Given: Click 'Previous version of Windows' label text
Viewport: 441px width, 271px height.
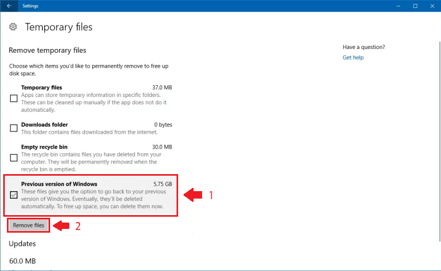Looking at the screenshot, I should coord(59,184).
